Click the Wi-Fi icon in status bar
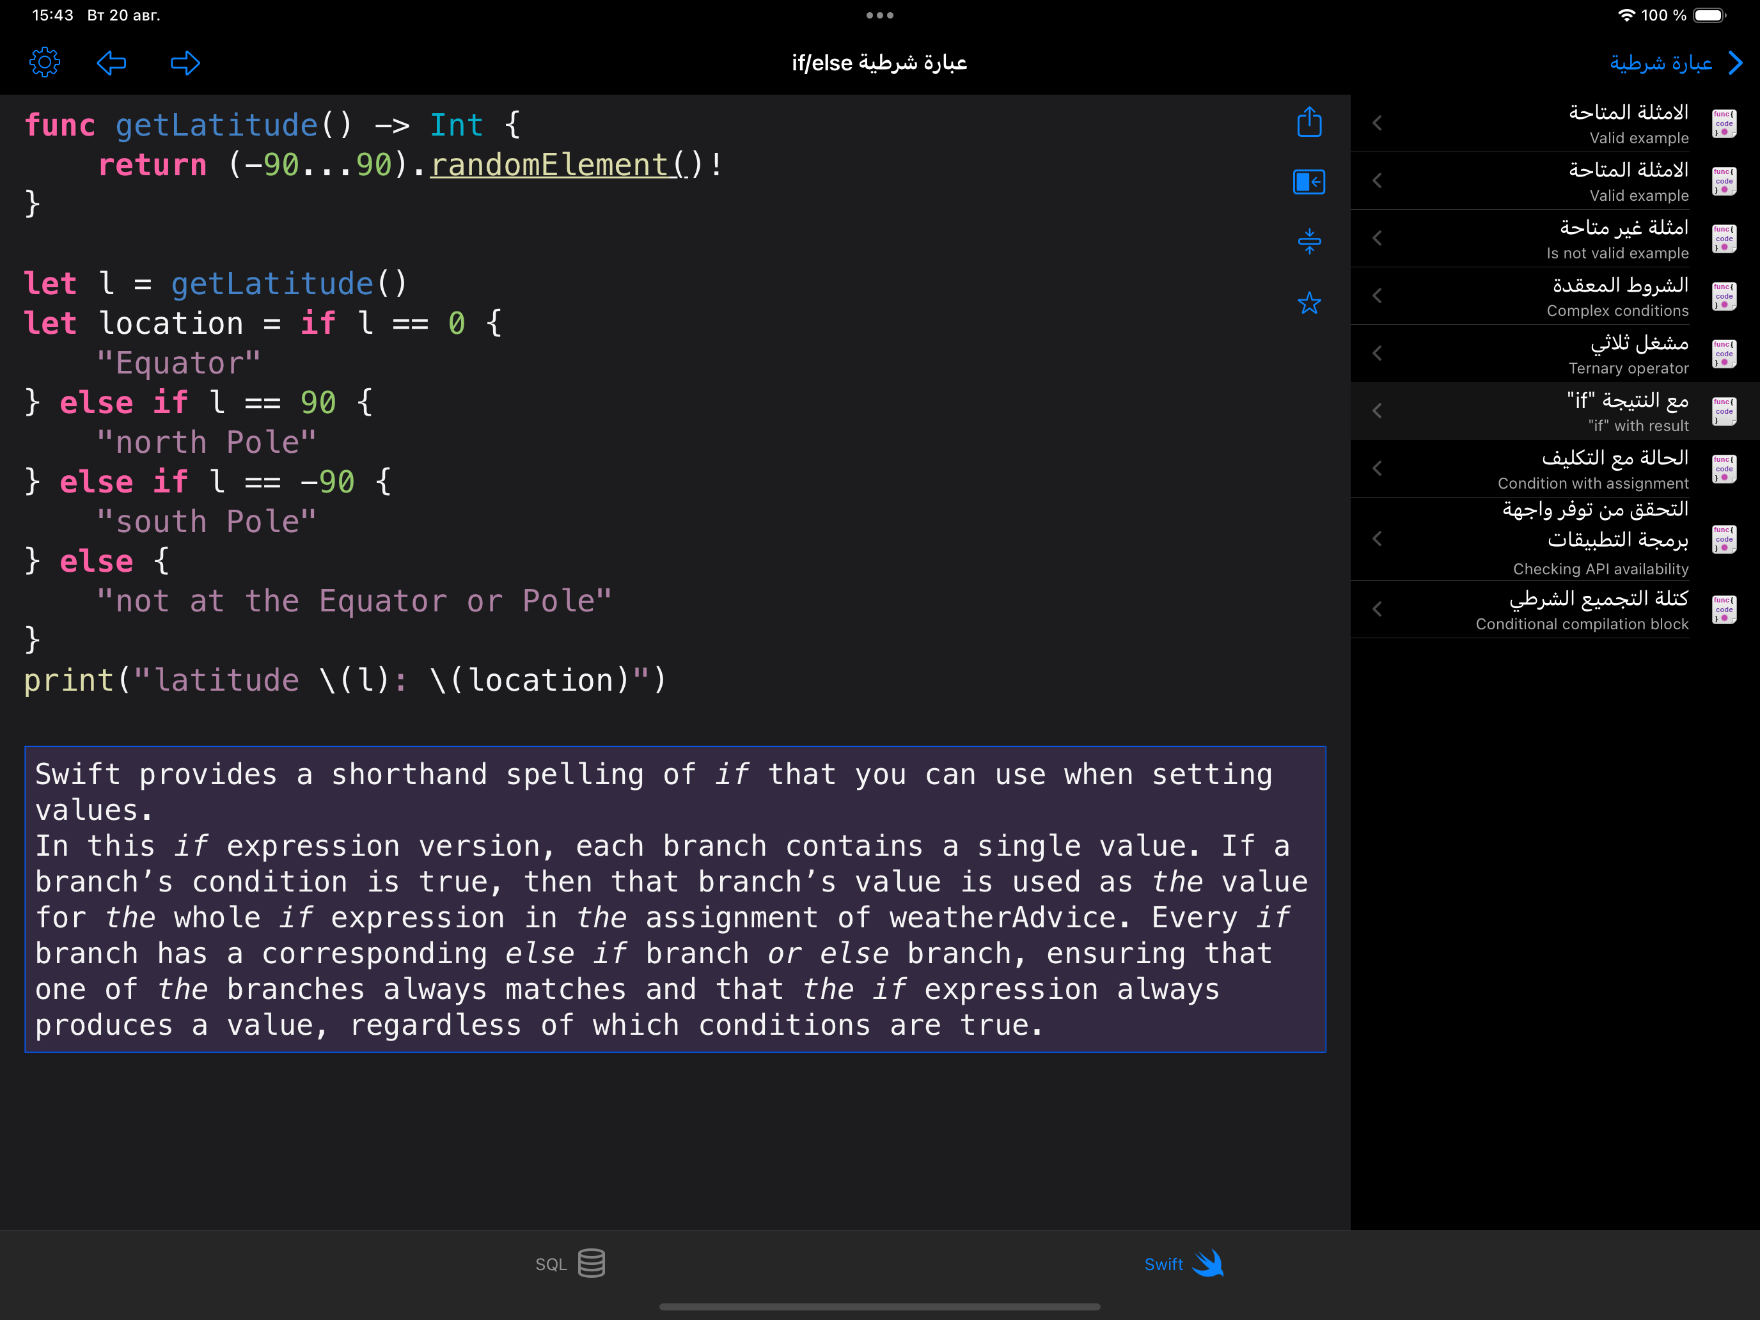Viewport: 1760px width, 1320px height. (x=1626, y=15)
